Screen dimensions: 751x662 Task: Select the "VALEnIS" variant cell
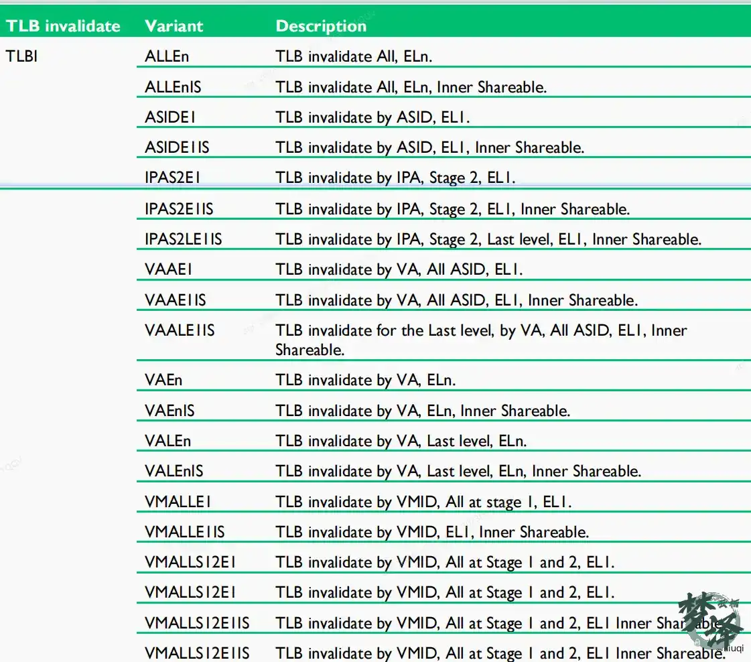174,471
